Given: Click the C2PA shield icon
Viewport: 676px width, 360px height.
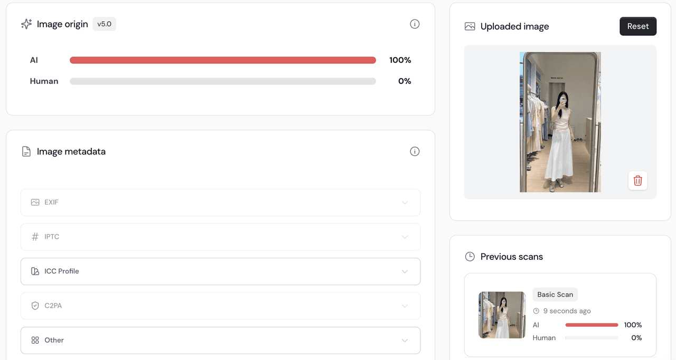Looking at the screenshot, I should point(35,306).
